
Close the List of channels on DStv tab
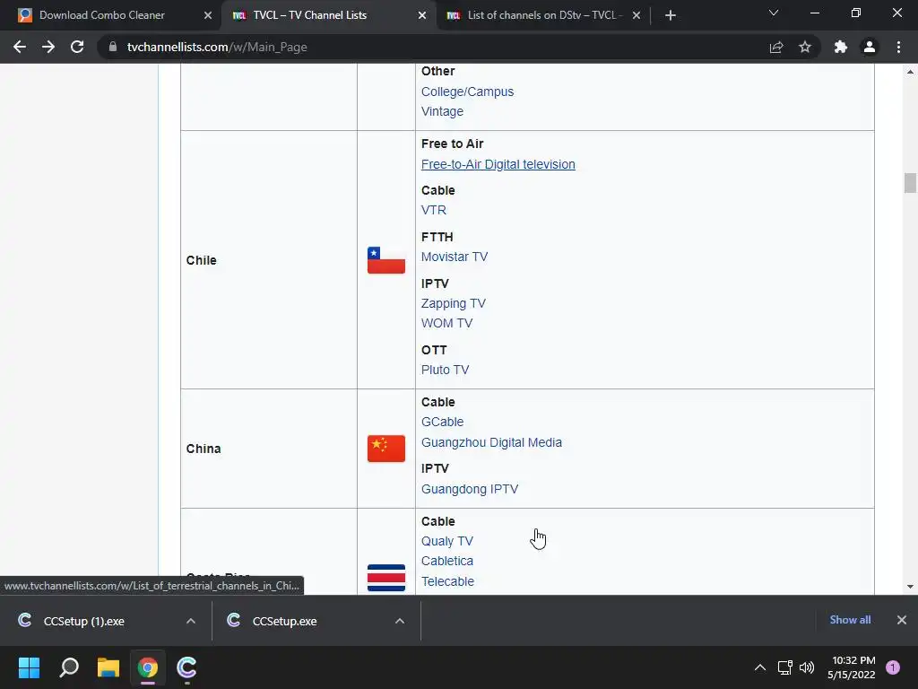(x=637, y=15)
